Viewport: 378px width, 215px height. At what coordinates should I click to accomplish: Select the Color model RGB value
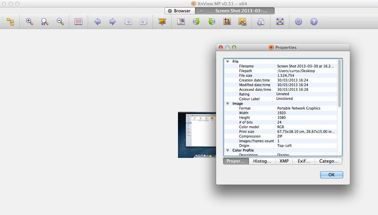pos(280,127)
